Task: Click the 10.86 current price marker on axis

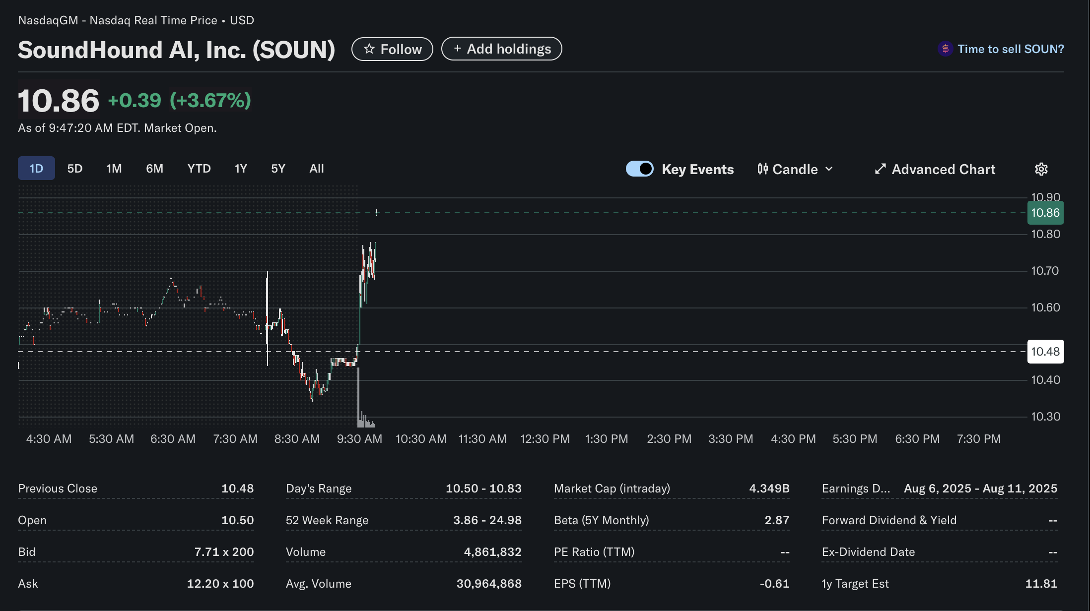Action: click(x=1045, y=213)
